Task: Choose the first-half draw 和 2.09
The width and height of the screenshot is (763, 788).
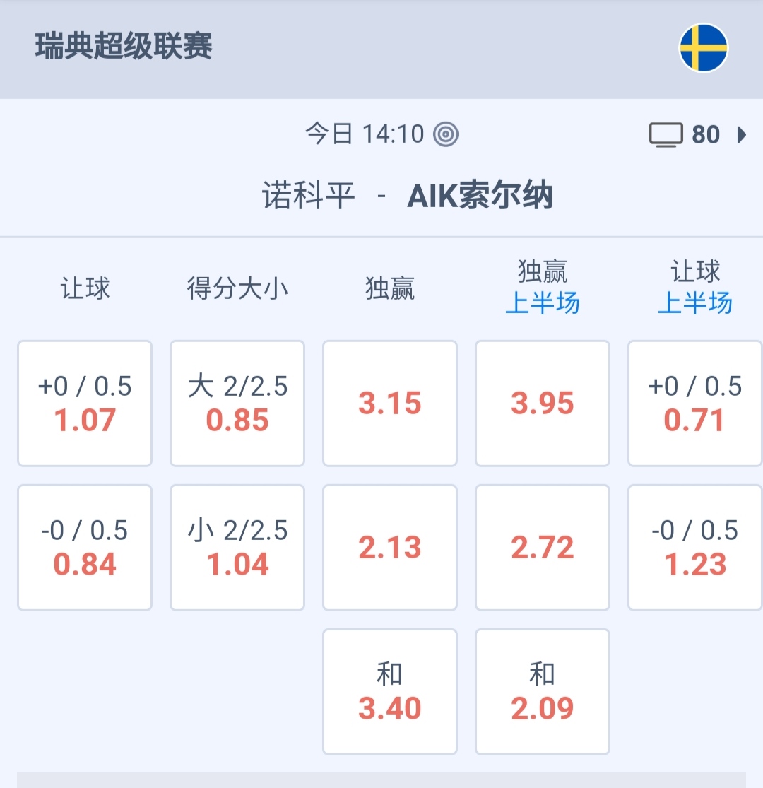Action: [x=543, y=692]
